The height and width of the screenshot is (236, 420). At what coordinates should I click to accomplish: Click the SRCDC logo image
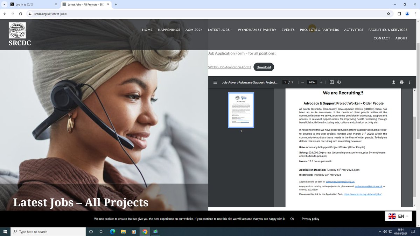(x=17, y=30)
